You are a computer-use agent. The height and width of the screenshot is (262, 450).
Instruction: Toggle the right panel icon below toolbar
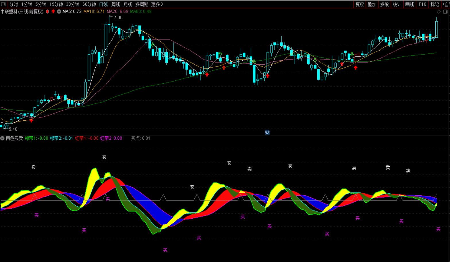(x=445, y=12)
